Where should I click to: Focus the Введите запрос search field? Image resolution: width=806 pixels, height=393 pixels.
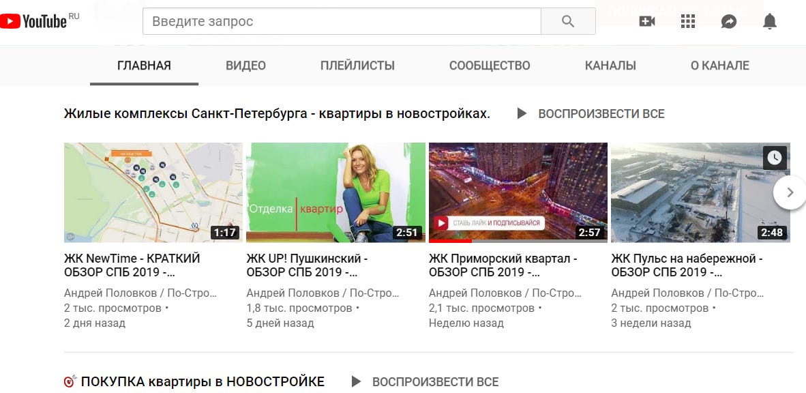click(342, 21)
